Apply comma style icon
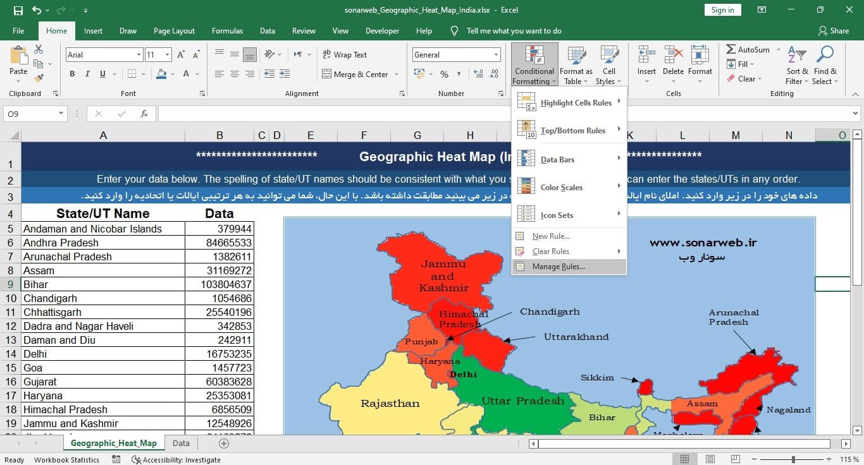The height and width of the screenshot is (465, 864). click(459, 74)
